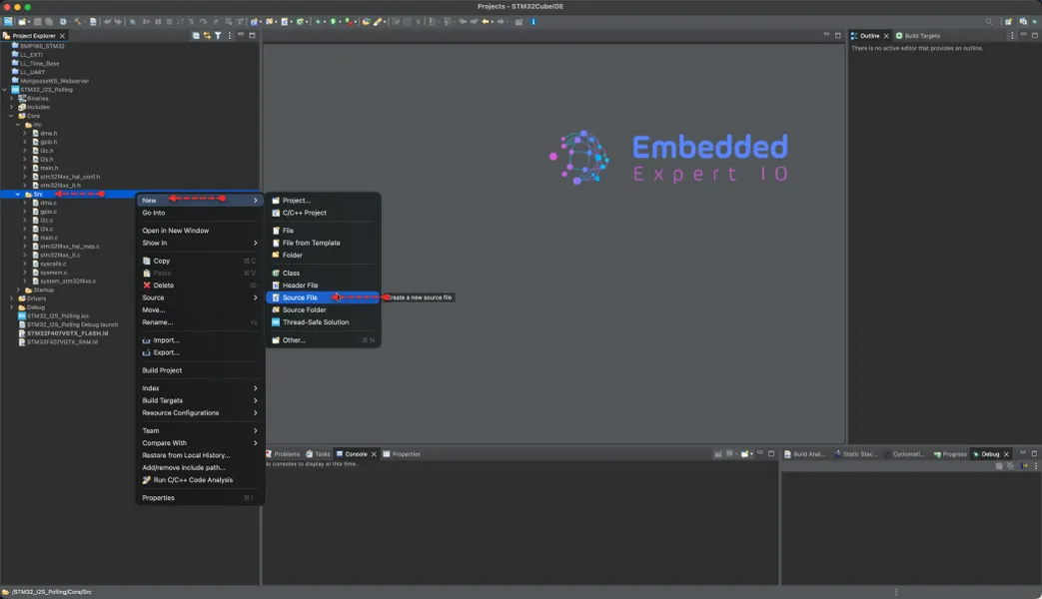Choose Class in the New submenu
The height and width of the screenshot is (599, 1042).
[323, 273]
